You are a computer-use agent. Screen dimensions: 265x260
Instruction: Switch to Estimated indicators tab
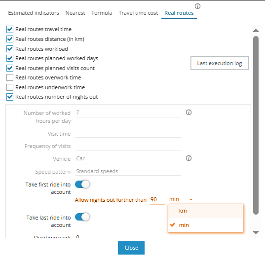click(34, 13)
